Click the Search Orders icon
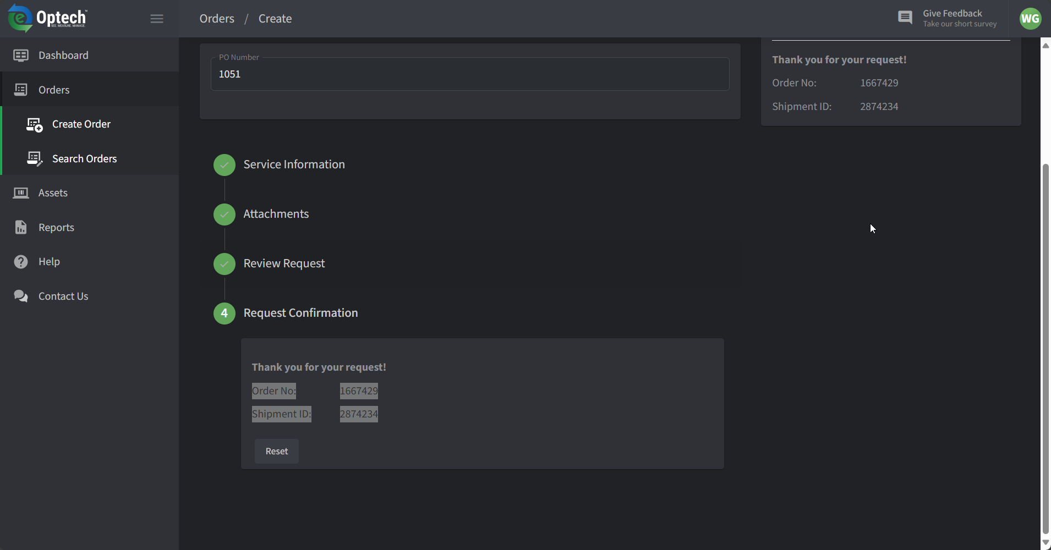 (35, 159)
